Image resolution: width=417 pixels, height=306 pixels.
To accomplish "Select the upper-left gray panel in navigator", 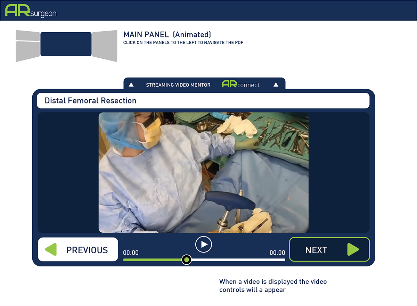I will [x=28, y=36].
